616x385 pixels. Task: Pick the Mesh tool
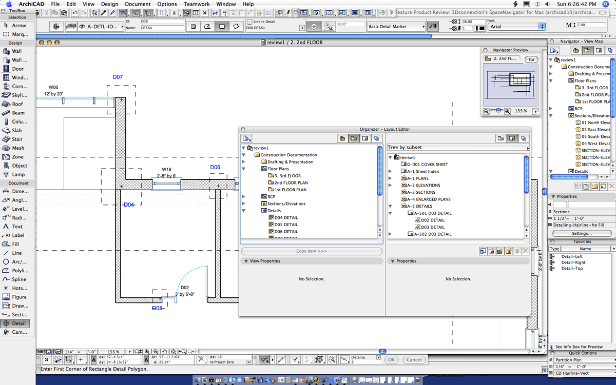point(17,148)
